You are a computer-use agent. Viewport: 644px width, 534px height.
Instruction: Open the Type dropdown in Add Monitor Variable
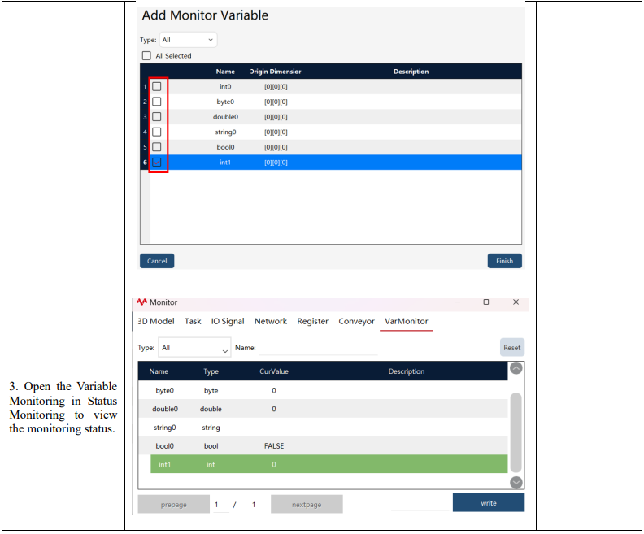[188, 40]
